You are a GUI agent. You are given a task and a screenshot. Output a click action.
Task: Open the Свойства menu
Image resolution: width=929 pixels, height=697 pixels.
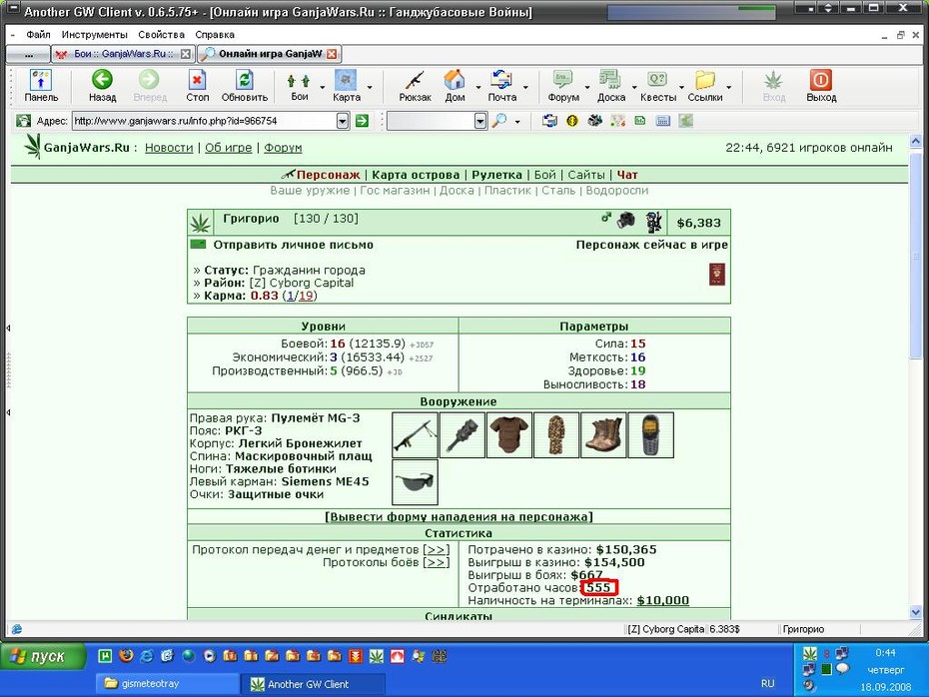[x=161, y=35]
